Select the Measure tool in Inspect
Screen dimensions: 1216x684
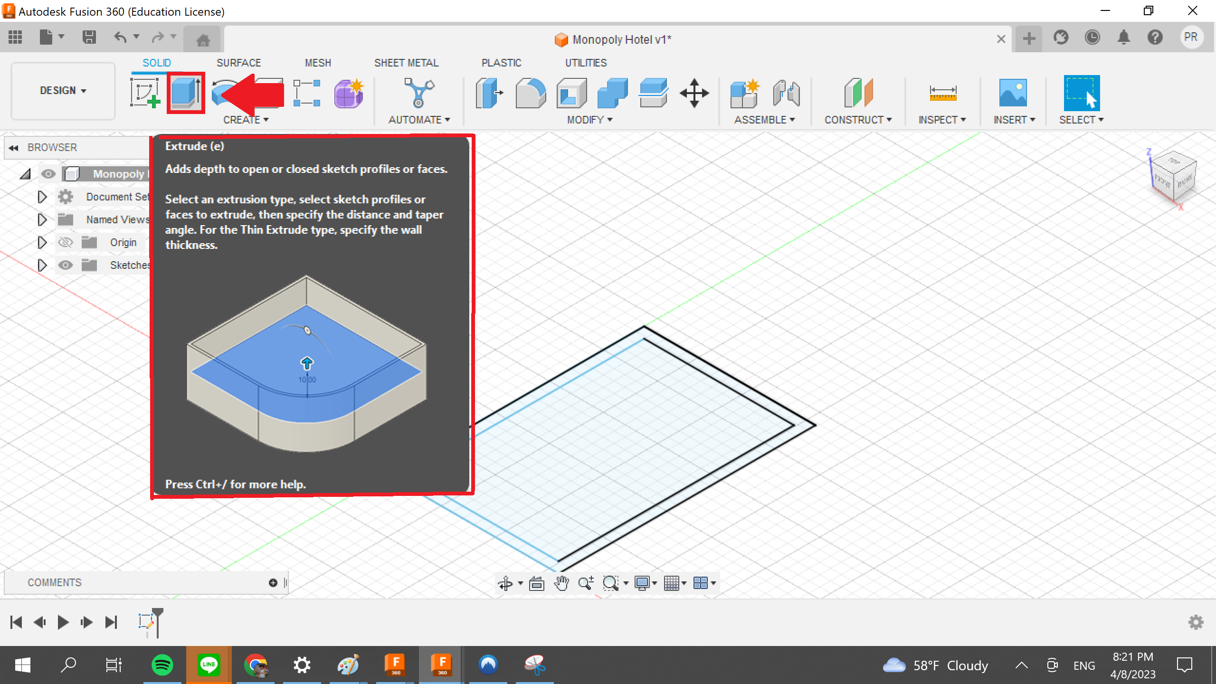pyautogui.click(x=941, y=92)
